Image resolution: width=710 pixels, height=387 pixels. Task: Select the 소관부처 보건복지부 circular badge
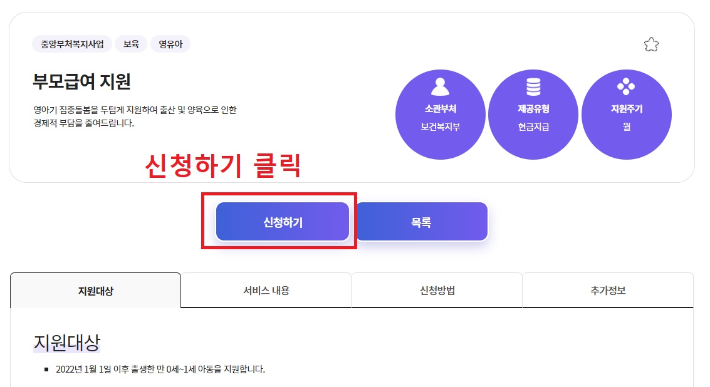point(441,113)
